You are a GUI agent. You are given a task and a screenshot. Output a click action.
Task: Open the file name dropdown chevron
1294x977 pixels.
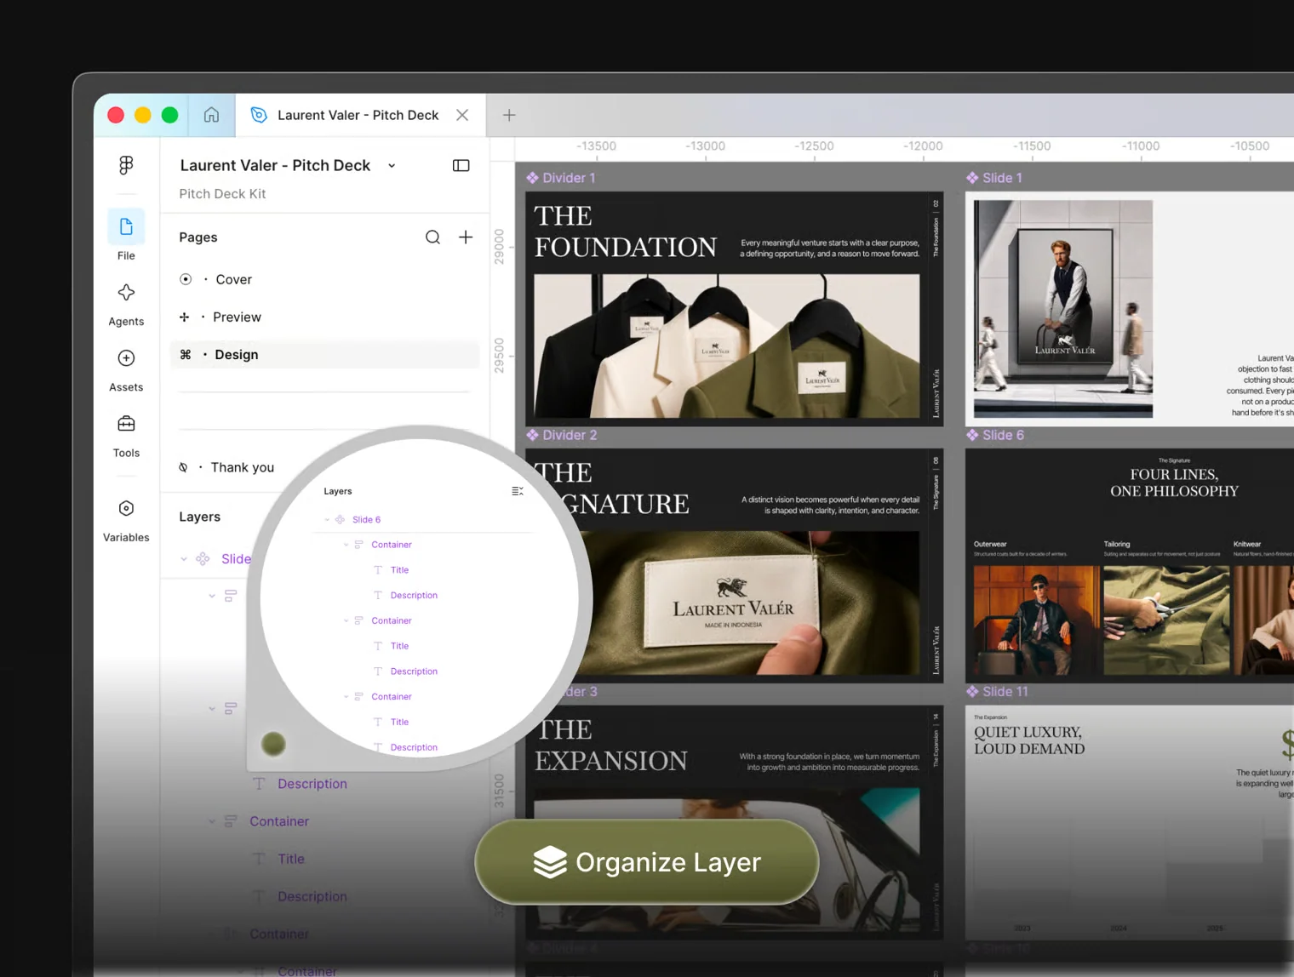pos(392,166)
